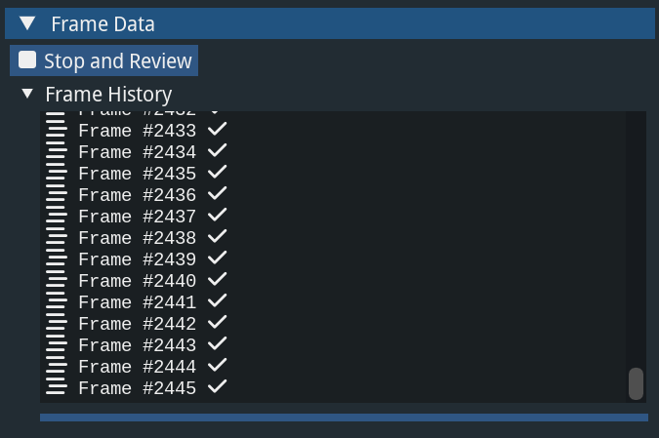Click the vertical scrollbar thumb in Frame History

(636, 383)
